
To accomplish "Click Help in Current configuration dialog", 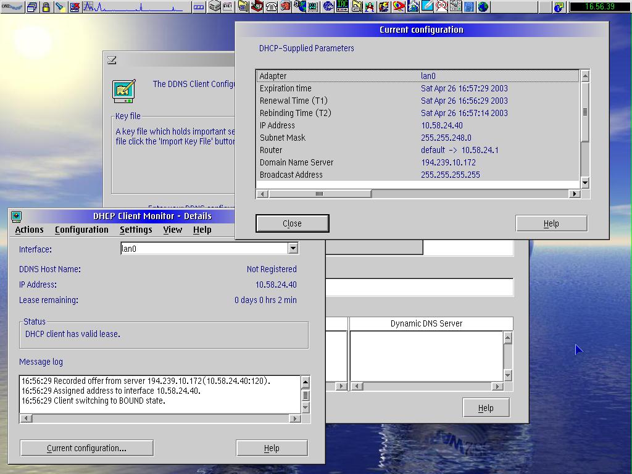I will 551,223.
